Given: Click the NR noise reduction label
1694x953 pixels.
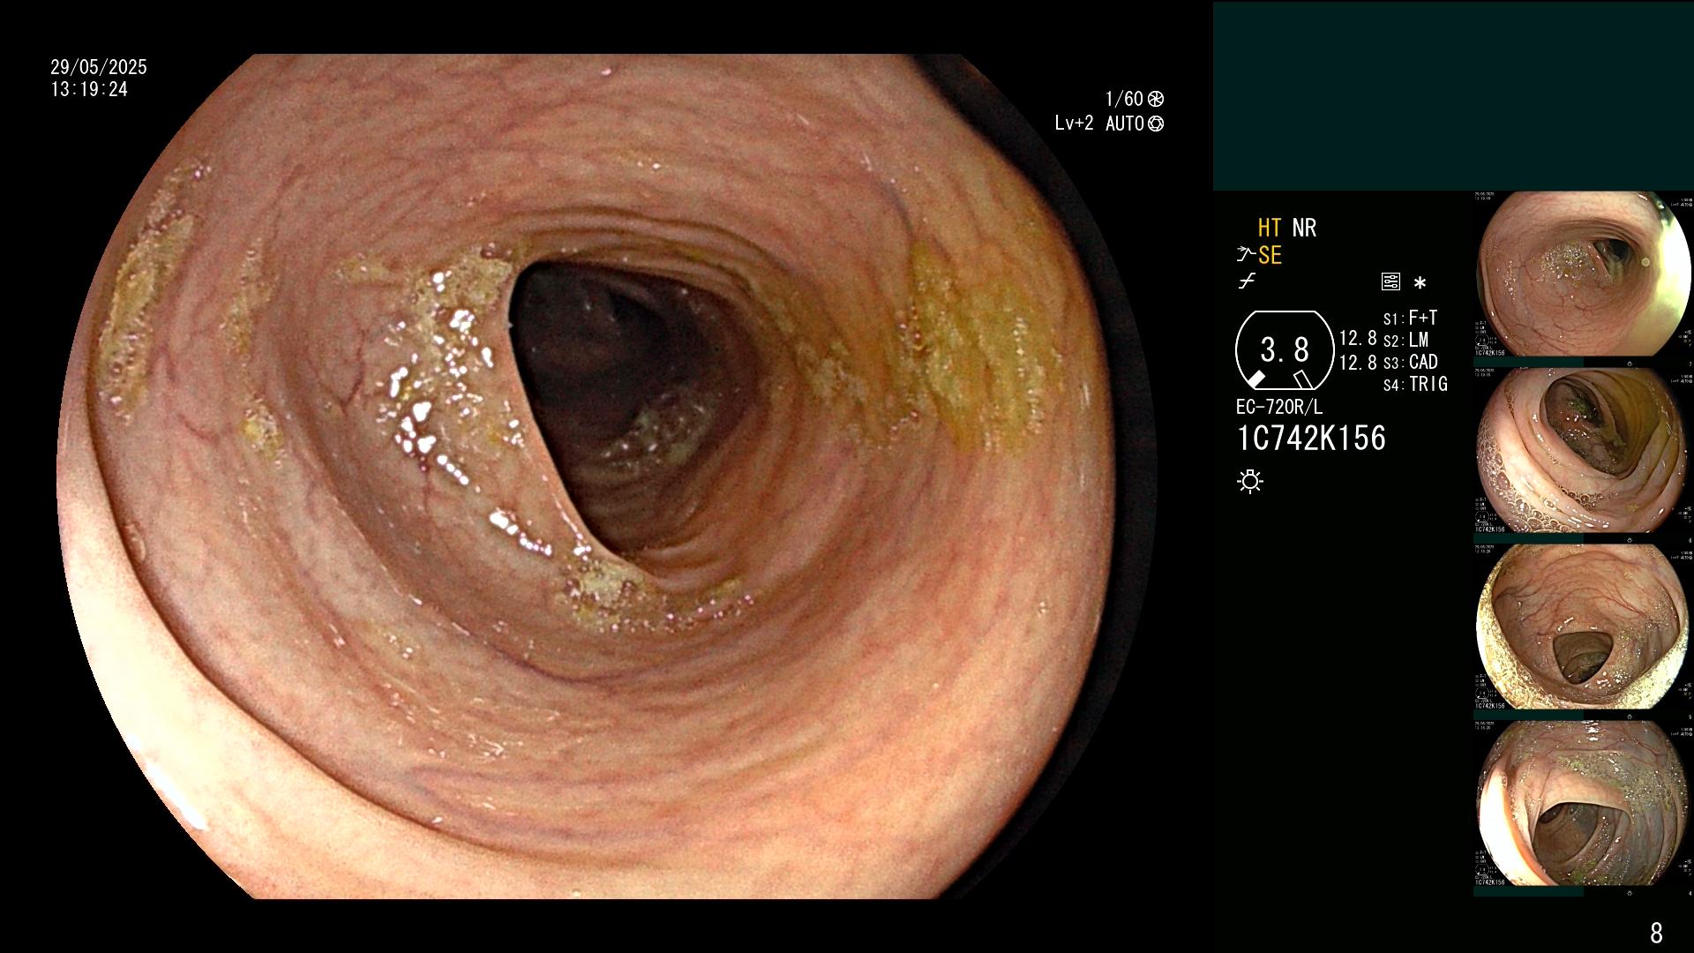Looking at the screenshot, I should [1304, 228].
